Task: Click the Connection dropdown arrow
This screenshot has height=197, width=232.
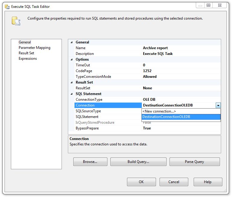Action: tap(218, 105)
